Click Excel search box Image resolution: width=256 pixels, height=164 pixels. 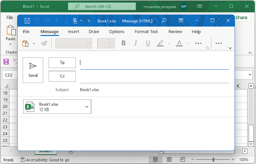[x=102, y=6]
